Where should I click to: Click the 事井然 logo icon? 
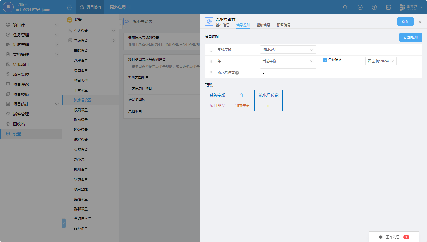coord(409,7)
